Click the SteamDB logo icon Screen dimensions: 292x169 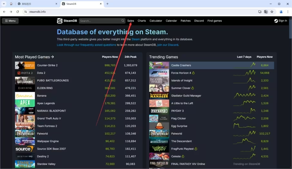coord(60,21)
